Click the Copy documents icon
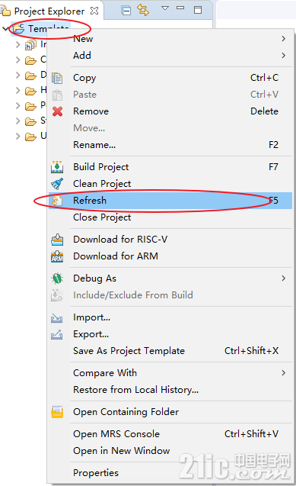This screenshot has height=486, width=296. click(x=57, y=78)
